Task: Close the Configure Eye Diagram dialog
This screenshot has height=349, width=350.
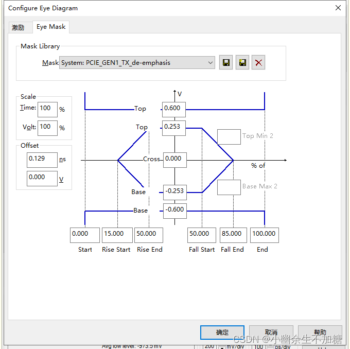Action: 338,8
